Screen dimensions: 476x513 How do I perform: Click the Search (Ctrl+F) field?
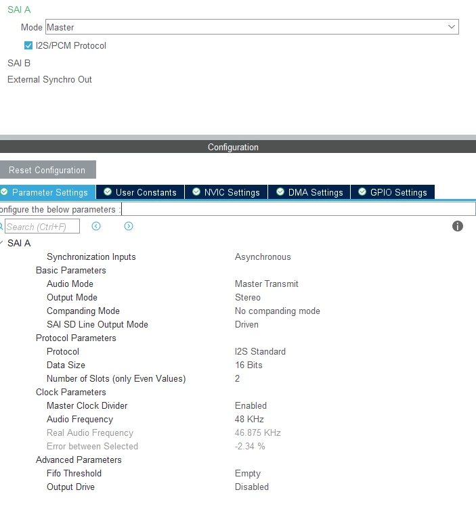[x=42, y=227]
